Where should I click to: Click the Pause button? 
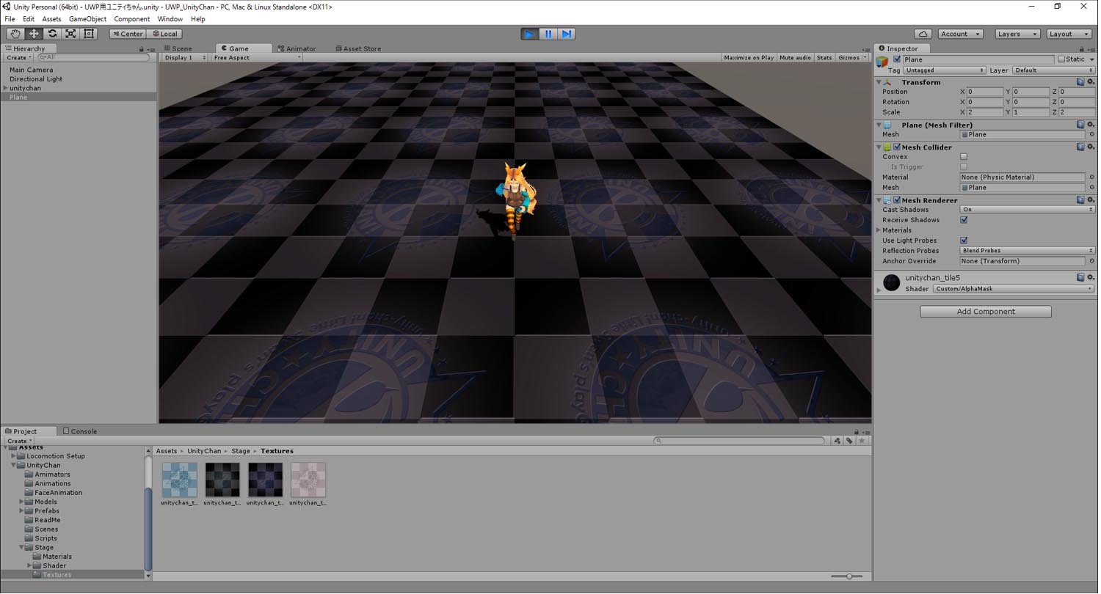tap(548, 34)
